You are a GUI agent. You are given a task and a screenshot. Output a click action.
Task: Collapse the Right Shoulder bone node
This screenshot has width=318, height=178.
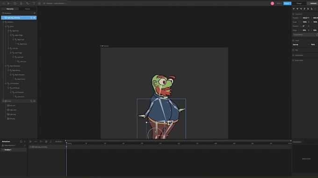6,66
